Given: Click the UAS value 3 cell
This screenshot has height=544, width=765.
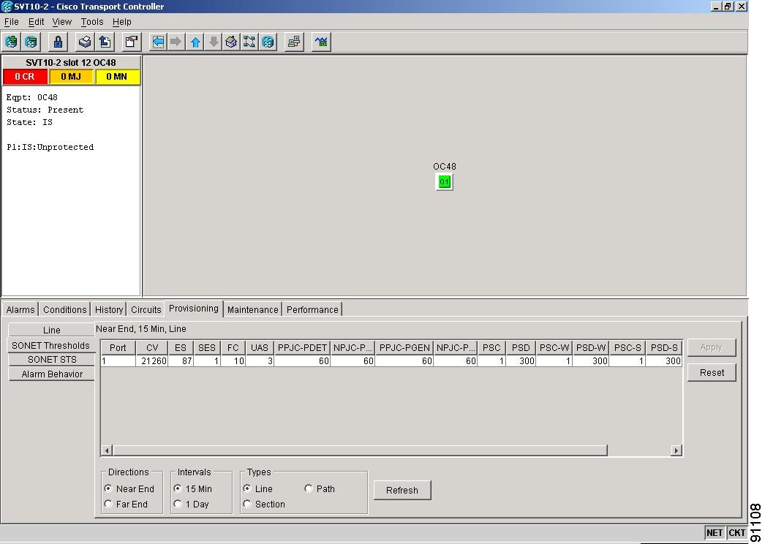Looking at the screenshot, I should (x=260, y=361).
